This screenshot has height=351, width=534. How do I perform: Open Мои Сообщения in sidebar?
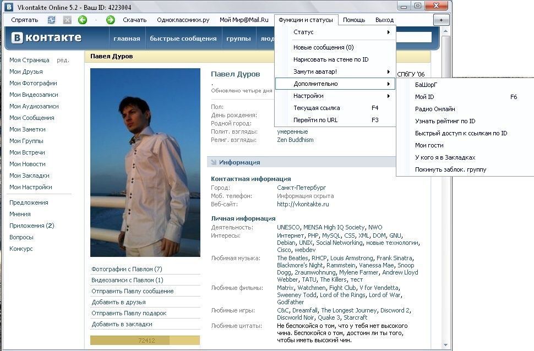[x=32, y=118]
